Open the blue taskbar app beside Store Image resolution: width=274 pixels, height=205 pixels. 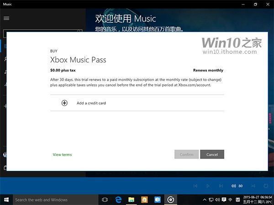pos(158,200)
